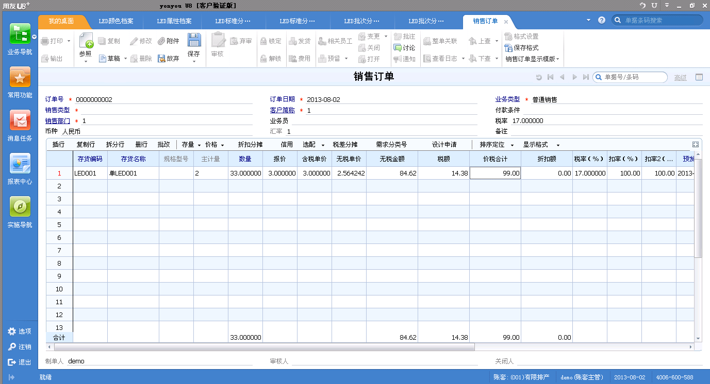
Task: Open 报表中心 in the left sidebar
Action: pos(19,167)
